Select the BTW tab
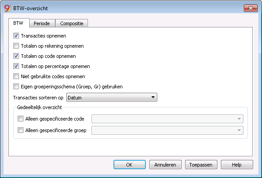 [19, 23]
